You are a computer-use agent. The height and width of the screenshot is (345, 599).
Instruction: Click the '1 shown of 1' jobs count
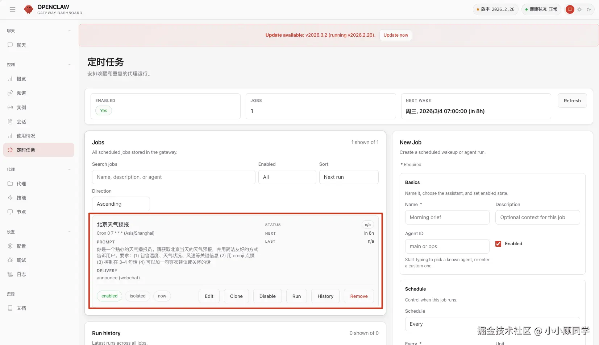[365, 142]
